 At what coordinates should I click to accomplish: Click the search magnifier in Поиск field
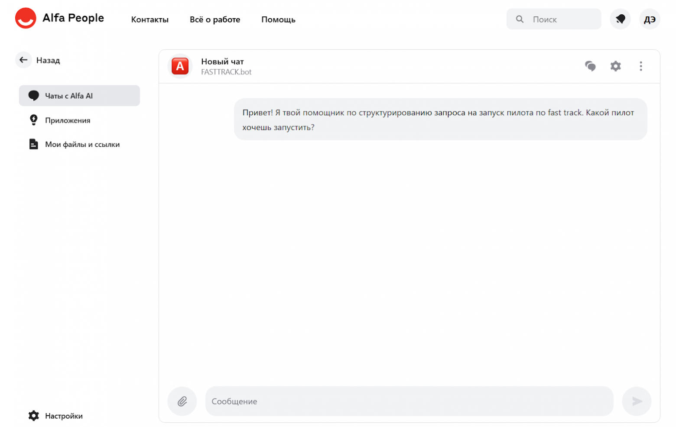pos(520,19)
